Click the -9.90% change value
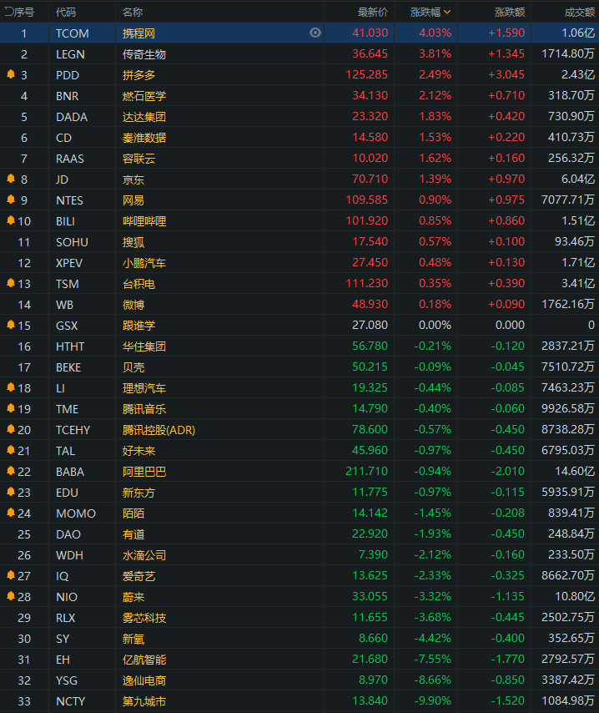 click(433, 700)
